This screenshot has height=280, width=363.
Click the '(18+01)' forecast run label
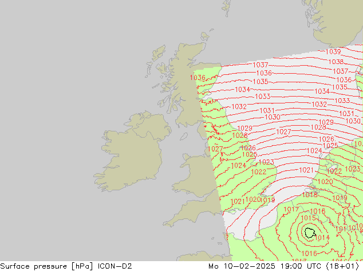pos(342,266)
